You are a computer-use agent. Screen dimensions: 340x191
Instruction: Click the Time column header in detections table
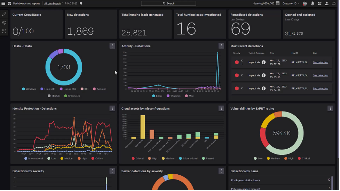[272, 53]
